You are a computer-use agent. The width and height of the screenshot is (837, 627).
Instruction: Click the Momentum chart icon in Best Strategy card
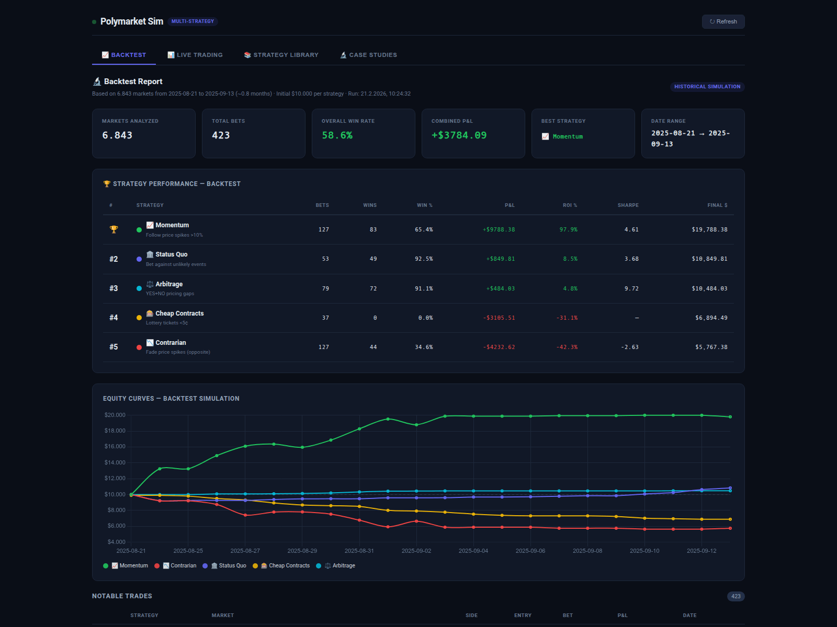tap(545, 136)
